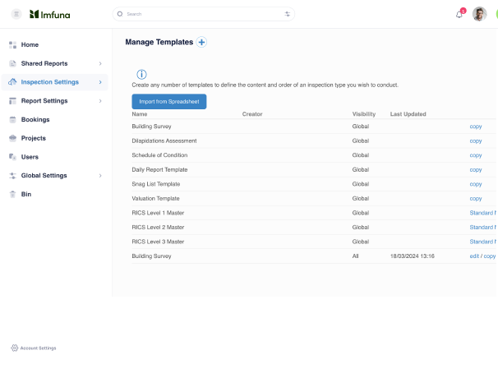Copy the Building Survey template with All visibility
The image size is (498, 378).
point(490,256)
